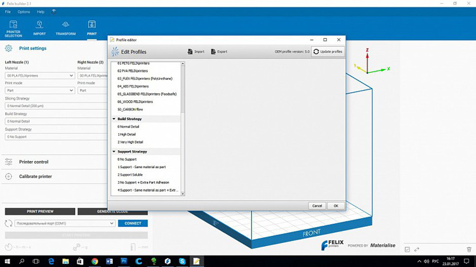Image resolution: width=476 pixels, height=267 pixels.
Task: Click the Update profiles button
Action: pyautogui.click(x=328, y=51)
